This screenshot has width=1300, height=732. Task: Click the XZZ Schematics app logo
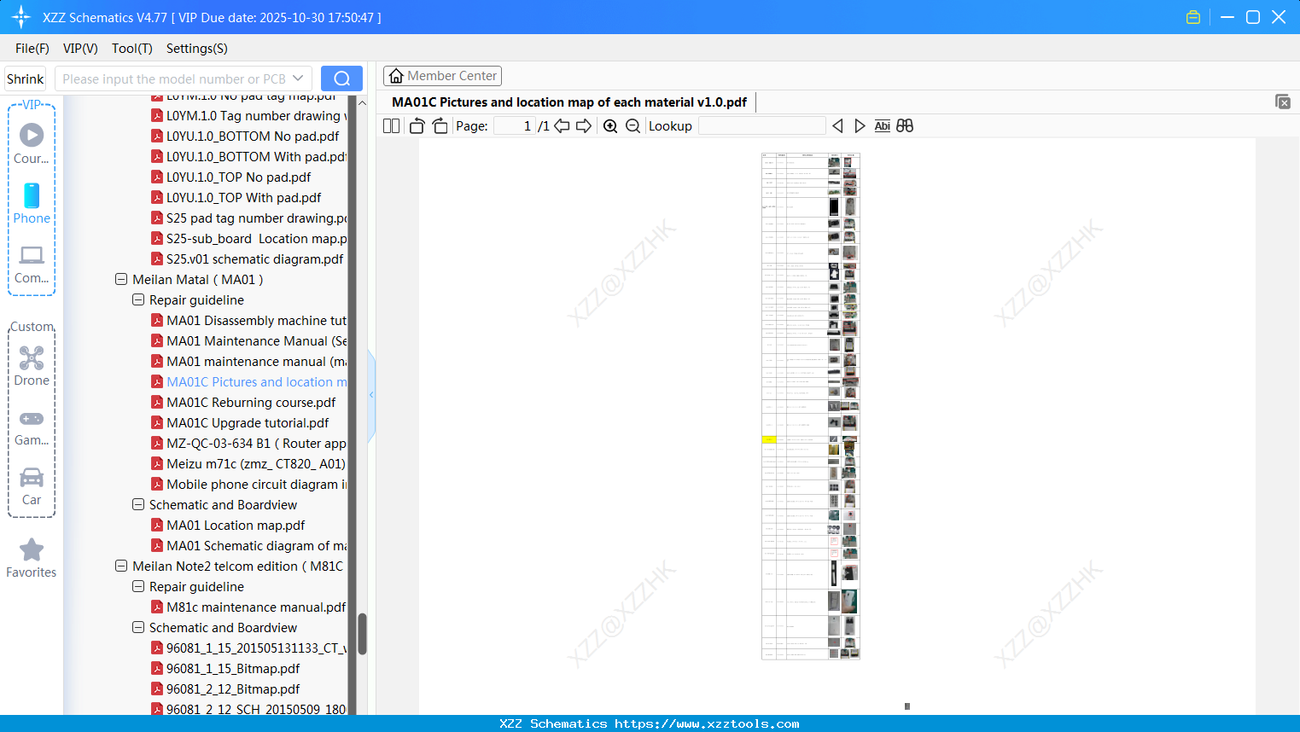(21, 17)
